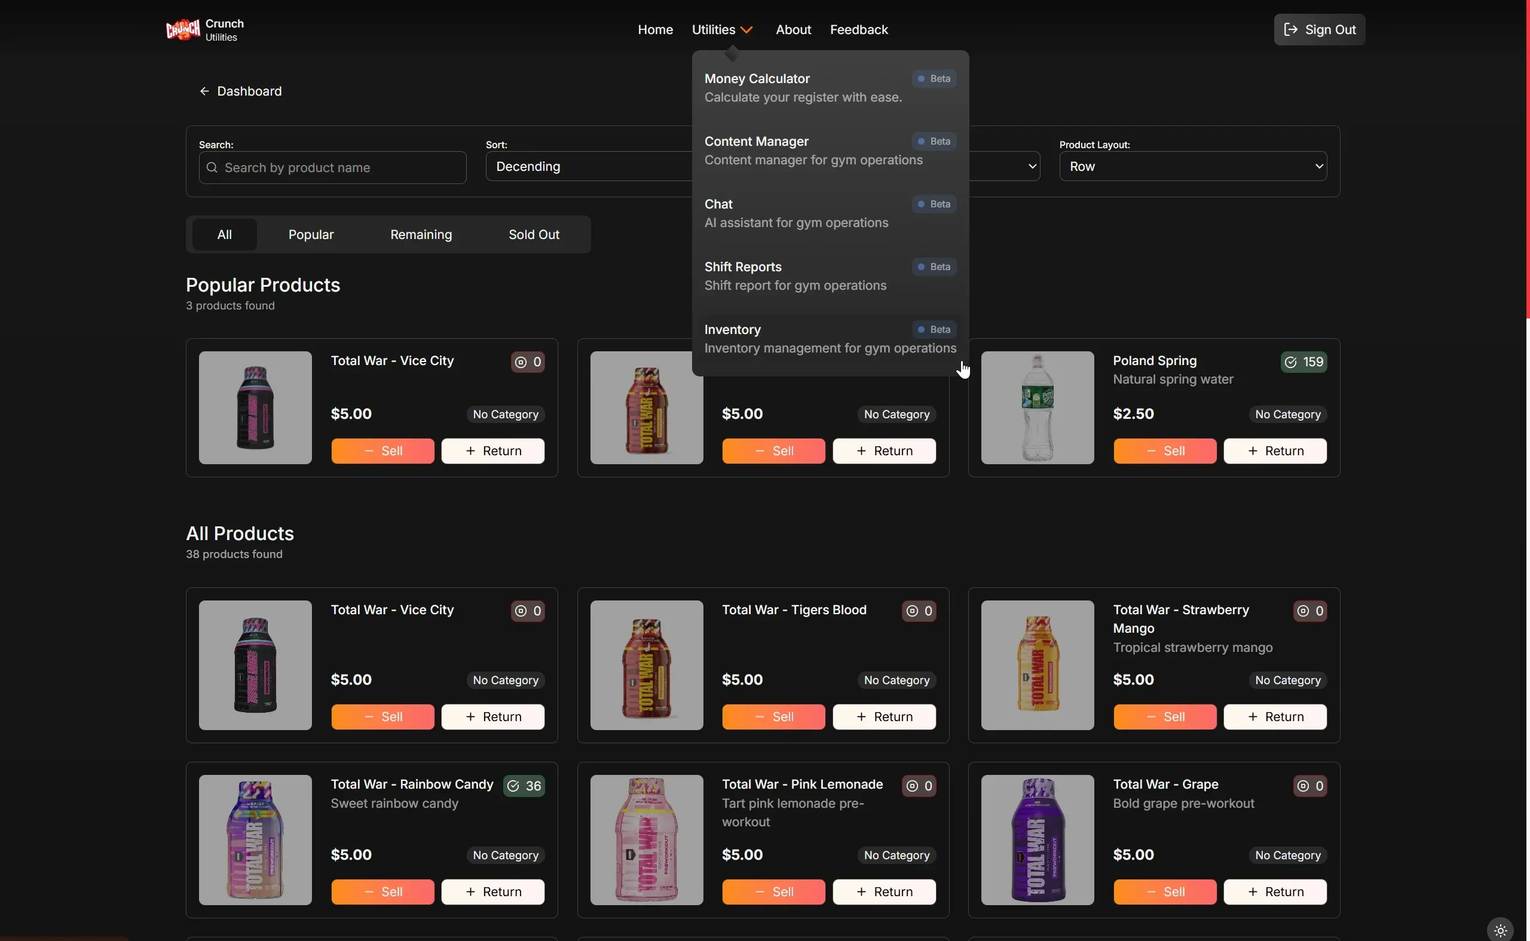
Task: Click the Crunch logo icon
Action: tap(183, 29)
